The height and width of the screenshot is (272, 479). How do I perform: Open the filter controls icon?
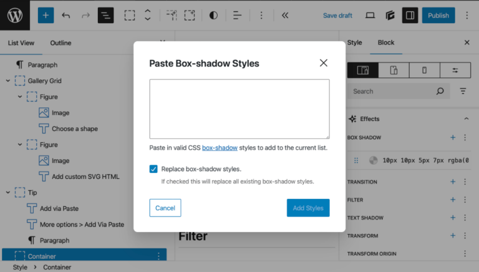[x=463, y=91]
